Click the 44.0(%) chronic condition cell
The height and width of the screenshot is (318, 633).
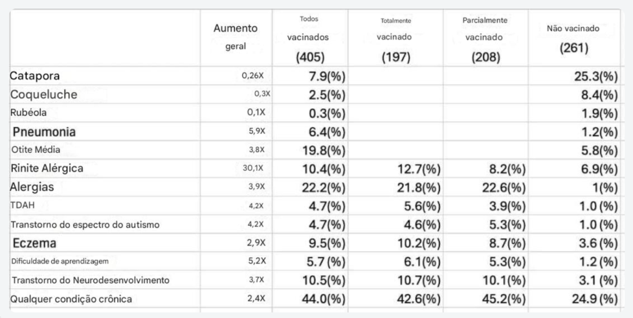[x=324, y=299]
